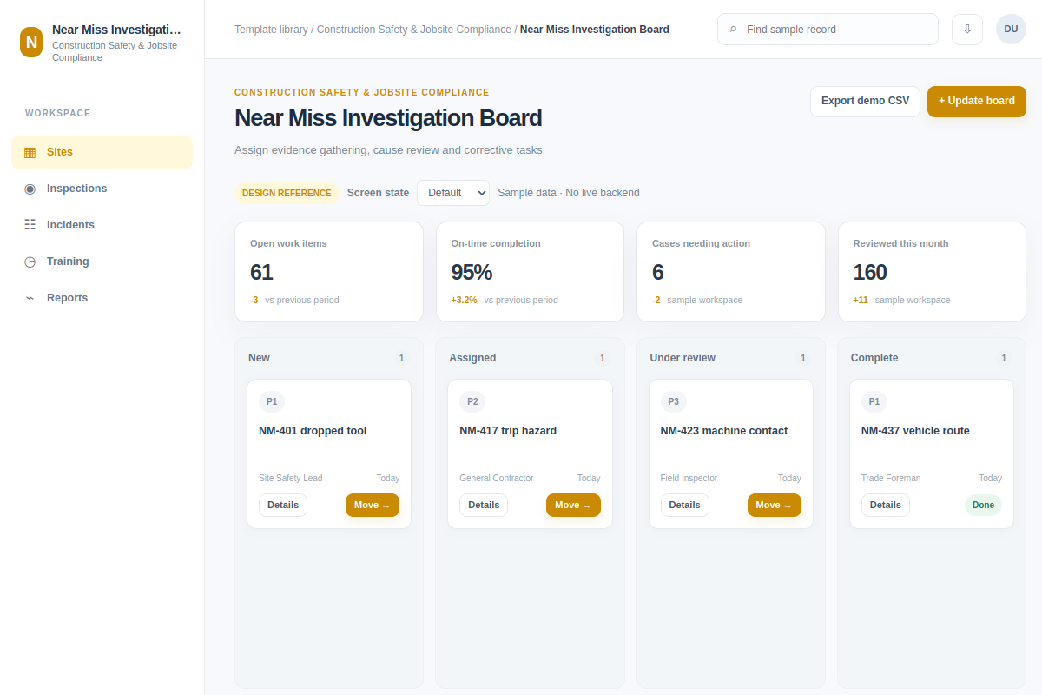
Task: Click the count badge in Under review column
Action: point(803,358)
